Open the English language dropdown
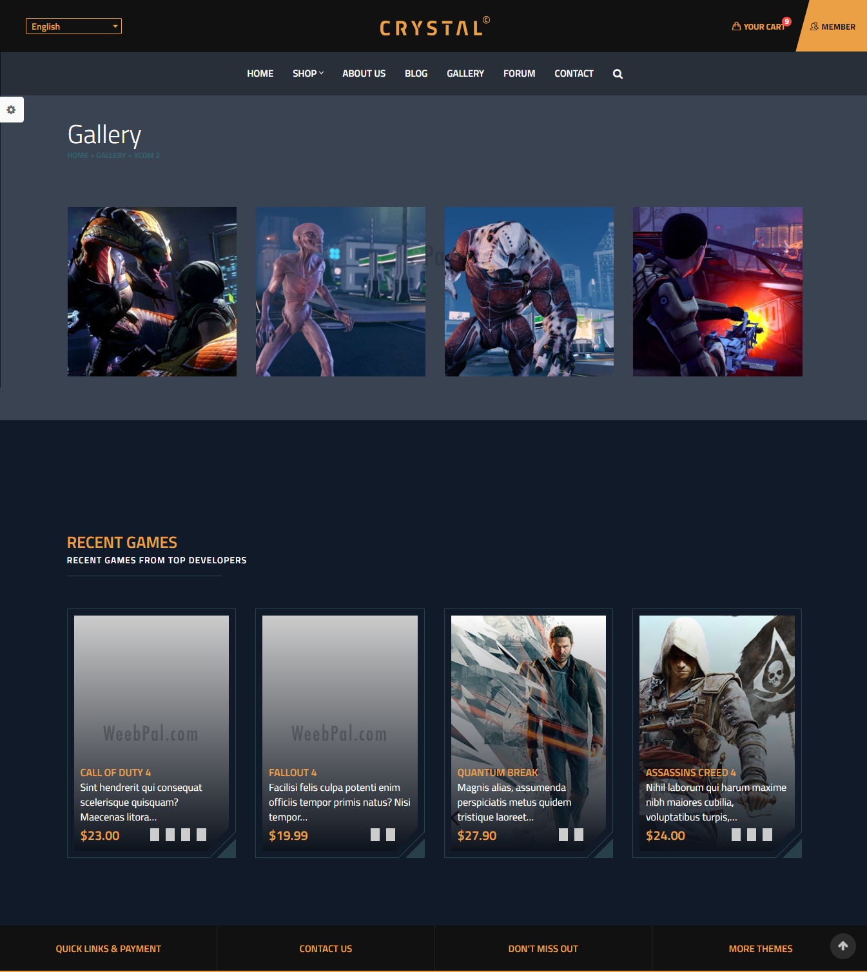This screenshot has width=867, height=972. tap(73, 26)
